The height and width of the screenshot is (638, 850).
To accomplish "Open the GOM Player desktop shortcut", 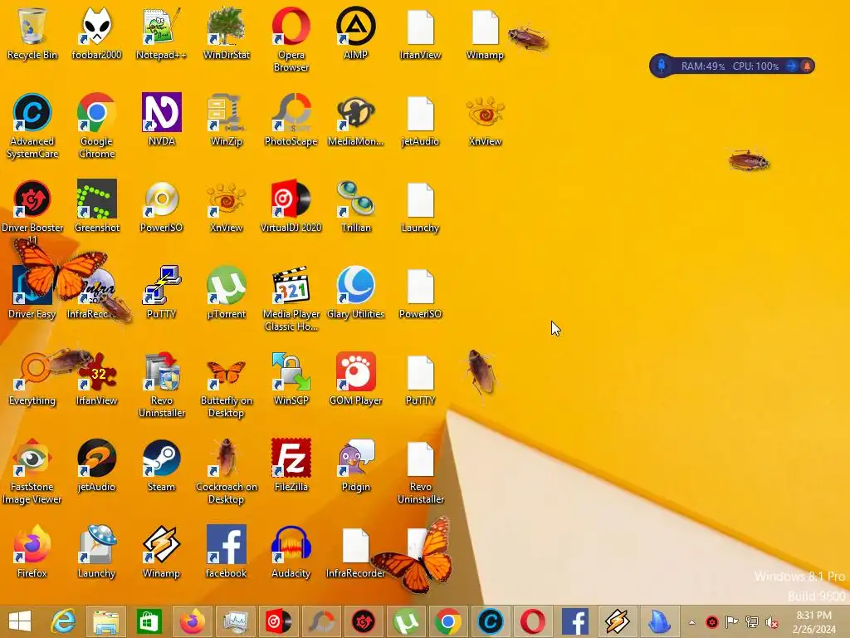I will pos(355,379).
